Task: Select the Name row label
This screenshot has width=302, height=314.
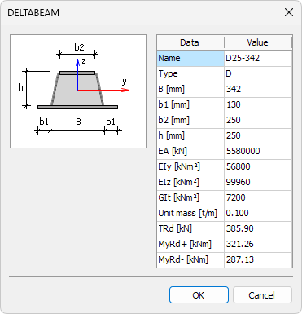Action: tap(190, 58)
